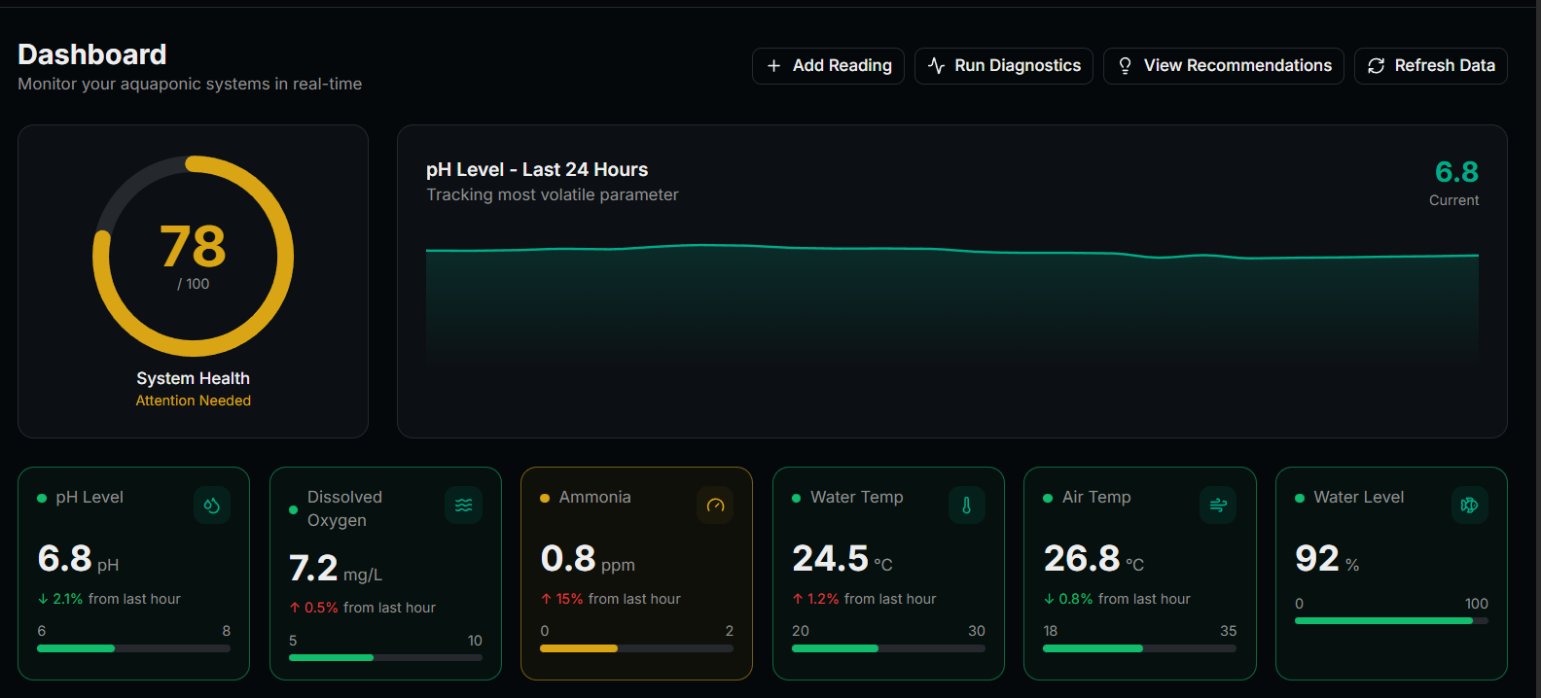Click the wind icon on Air Temp card
Screen dimensions: 1541x698
pyautogui.click(x=1218, y=506)
